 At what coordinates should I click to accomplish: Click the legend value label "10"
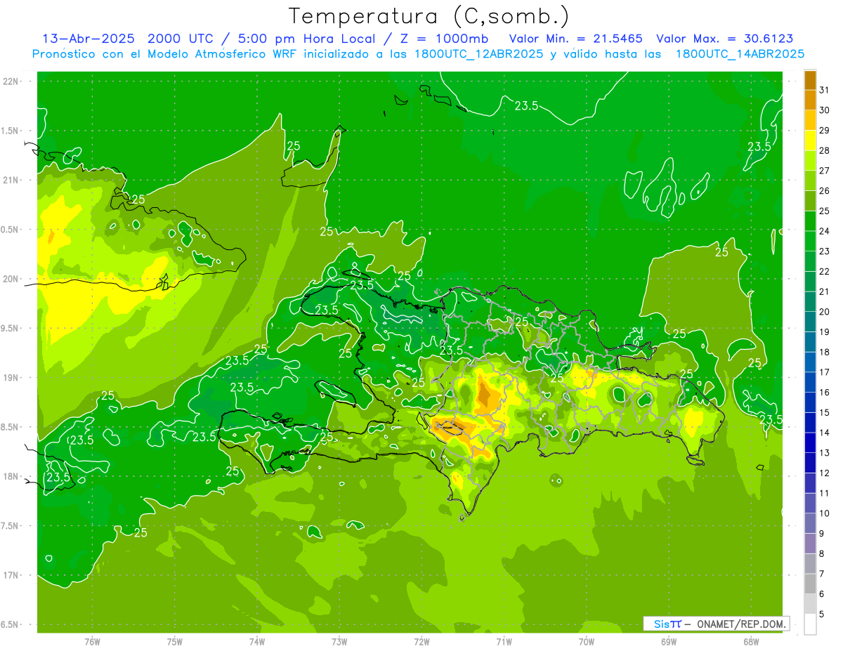point(824,513)
